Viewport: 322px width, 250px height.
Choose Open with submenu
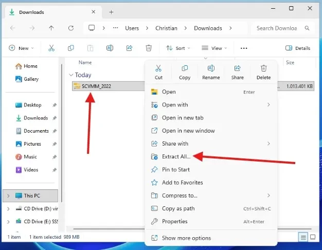pos(211,105)
